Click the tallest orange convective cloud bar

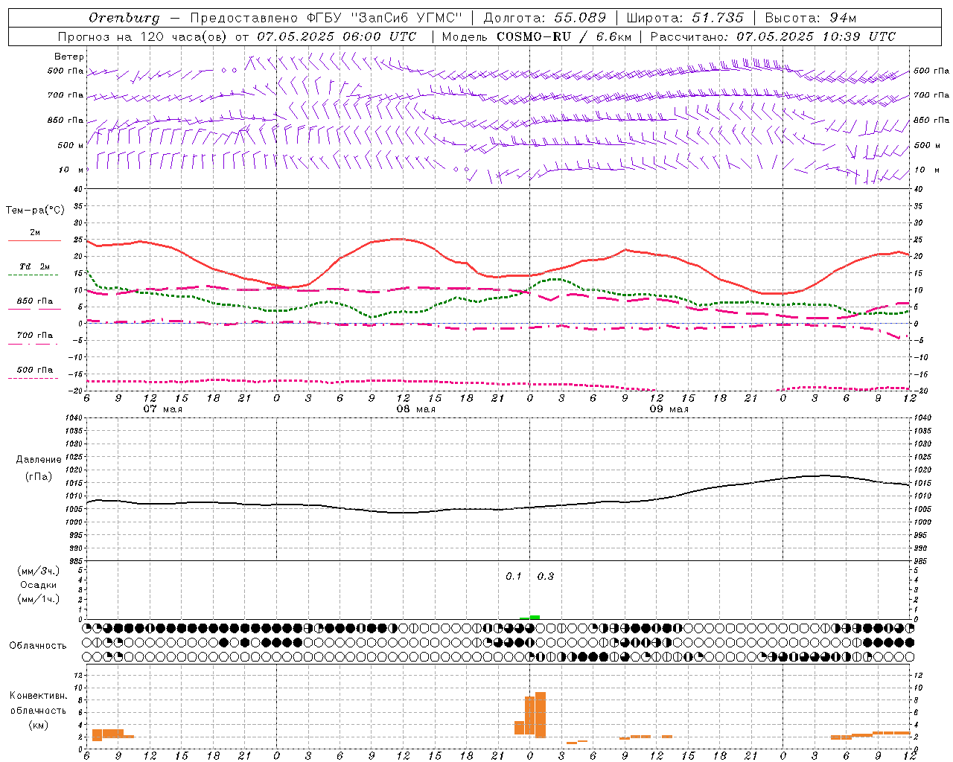click(x=541, y=714)
